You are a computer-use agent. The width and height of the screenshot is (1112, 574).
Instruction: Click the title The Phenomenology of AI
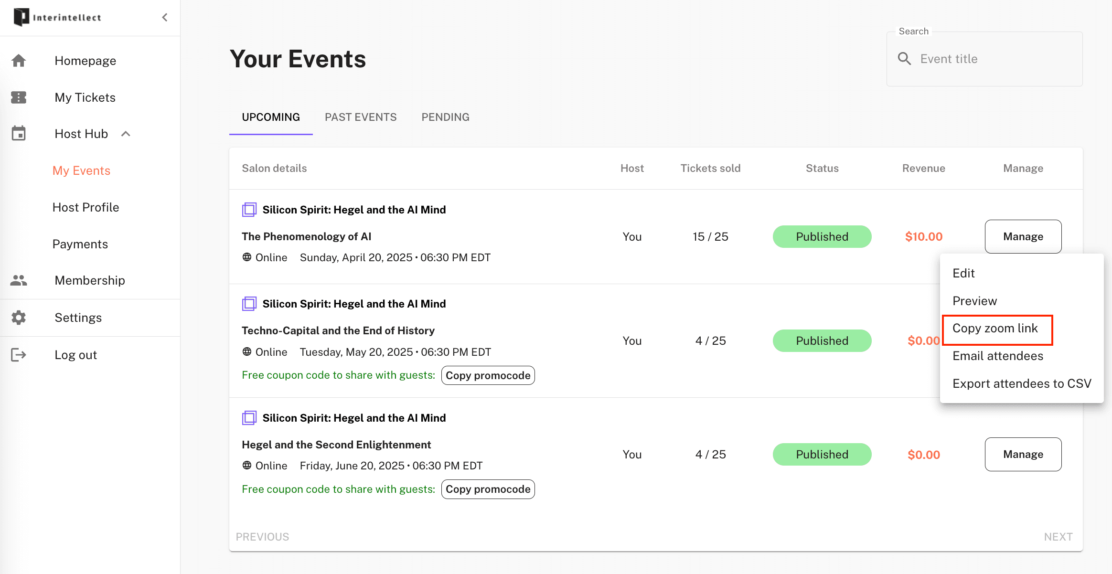coord(307,236)
